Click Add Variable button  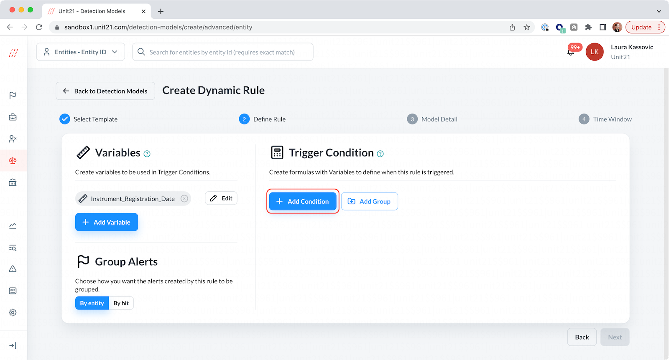107,222
